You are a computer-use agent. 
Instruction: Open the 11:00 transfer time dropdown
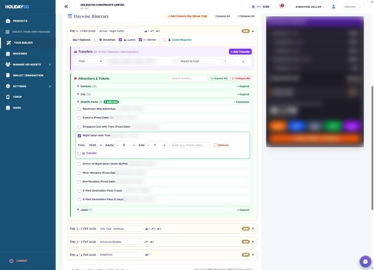pos(89,61)
